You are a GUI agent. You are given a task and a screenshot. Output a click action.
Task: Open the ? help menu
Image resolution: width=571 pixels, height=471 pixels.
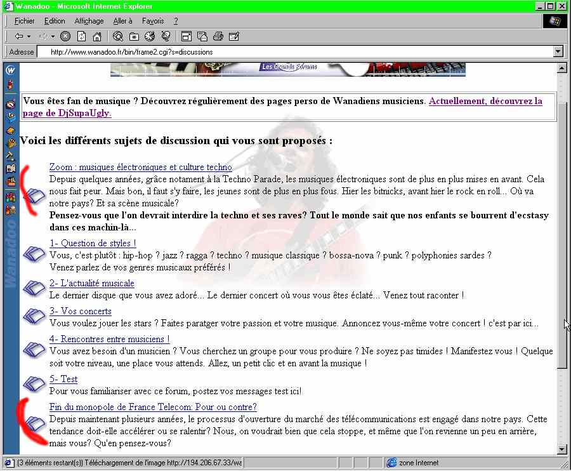pos(176,21)
